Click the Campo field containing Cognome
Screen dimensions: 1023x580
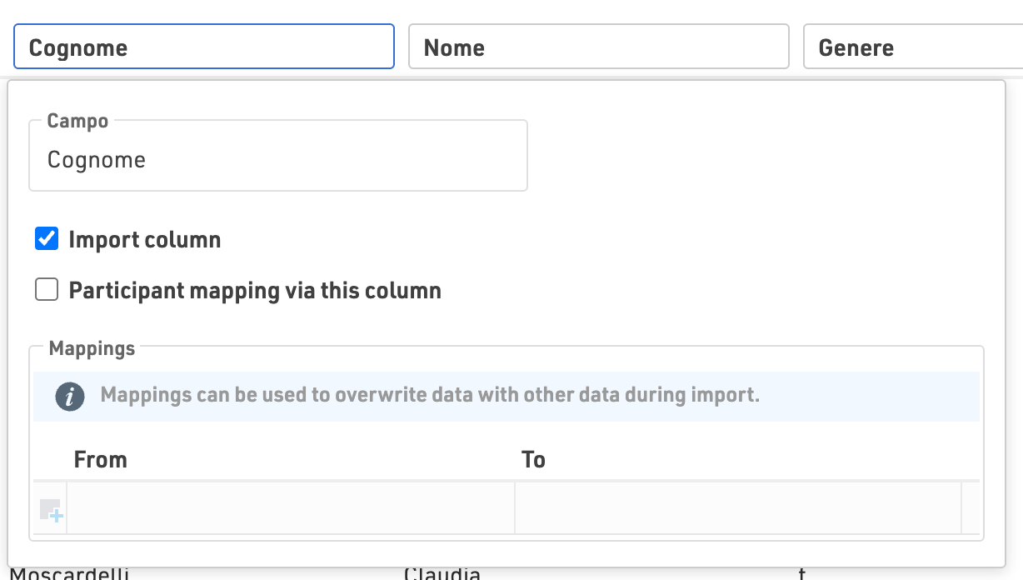click(x=277, y=160)
